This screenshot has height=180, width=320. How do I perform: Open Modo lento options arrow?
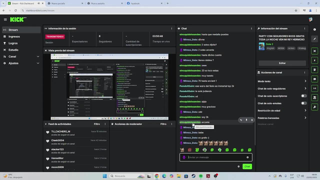pyautogui.click(x=305, y=81)
